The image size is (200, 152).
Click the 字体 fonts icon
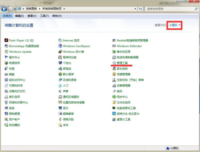60,125
